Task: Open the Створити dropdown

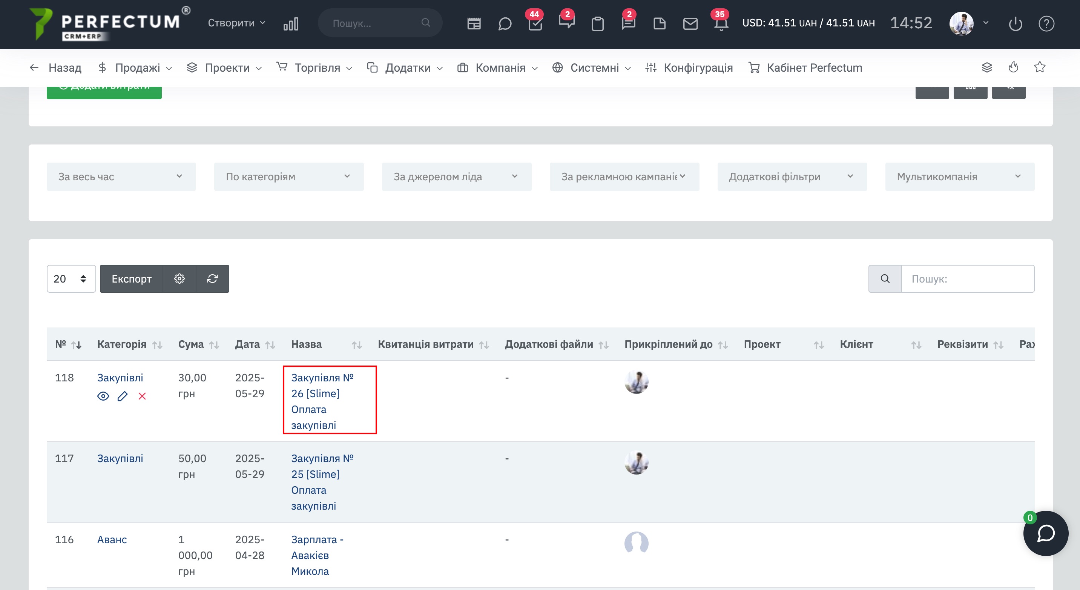Action: point(236,23)
